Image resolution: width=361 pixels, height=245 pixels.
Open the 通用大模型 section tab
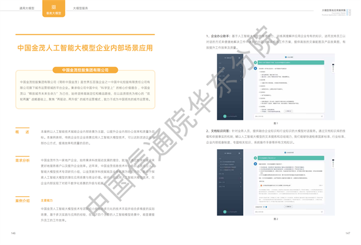[x=26, y=8]
